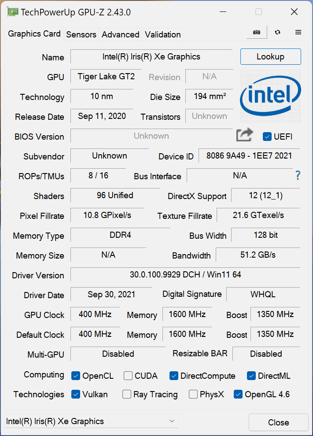Click the Driver Version field 30.0.100.9929
Image resolution: width=313 pixels, height=436 pixels.
tap(185, 274)
